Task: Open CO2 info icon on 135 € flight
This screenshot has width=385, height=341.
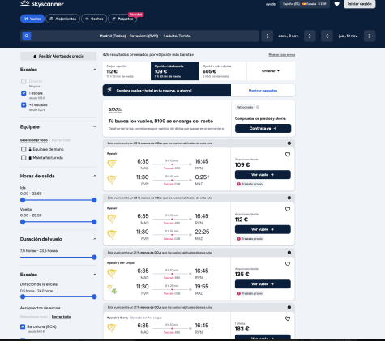Action: [289, 253]
